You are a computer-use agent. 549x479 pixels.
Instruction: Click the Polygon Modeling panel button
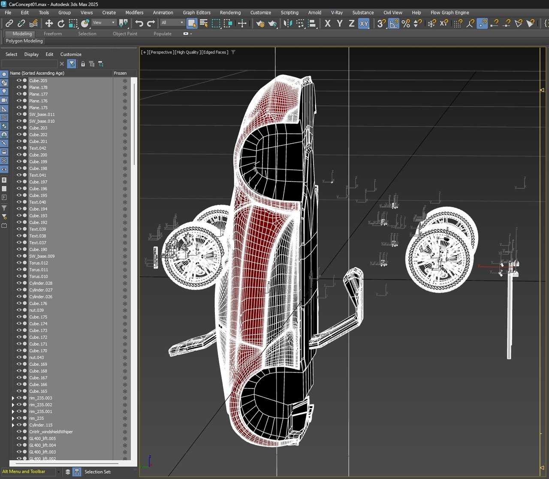point(24,41)
